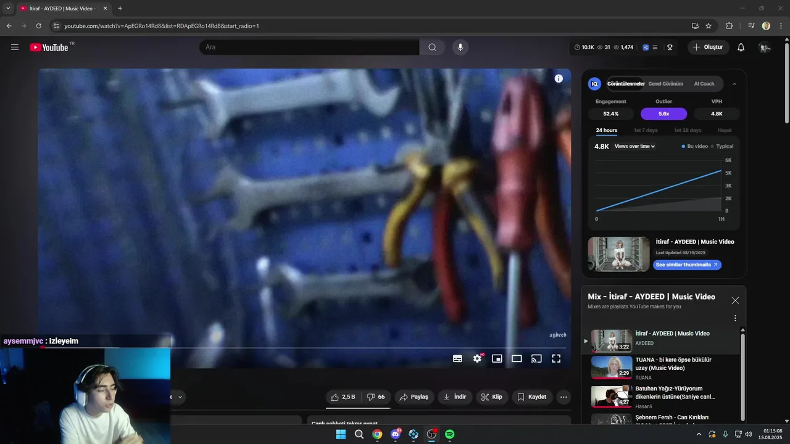This screenshot has width=790, height=444.
Task: Like the video with 2,5 B likes
Action: pos(343,397)
